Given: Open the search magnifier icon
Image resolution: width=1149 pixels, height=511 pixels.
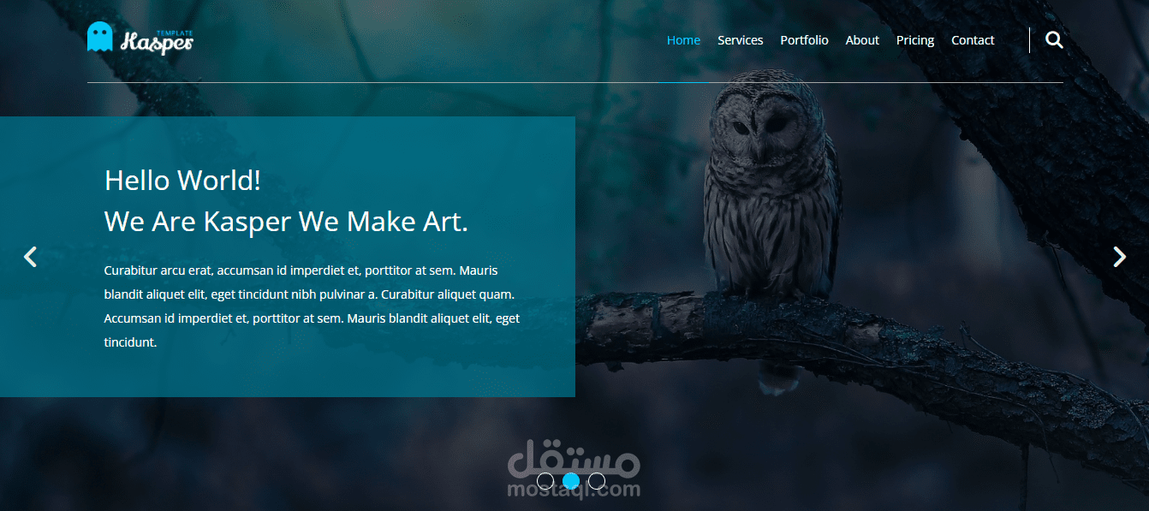Looking at the screenshot, I should tap(1054, 40).
